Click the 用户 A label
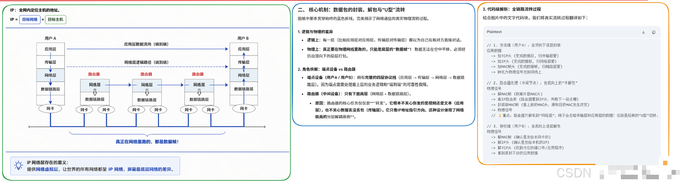 point(50,38)
